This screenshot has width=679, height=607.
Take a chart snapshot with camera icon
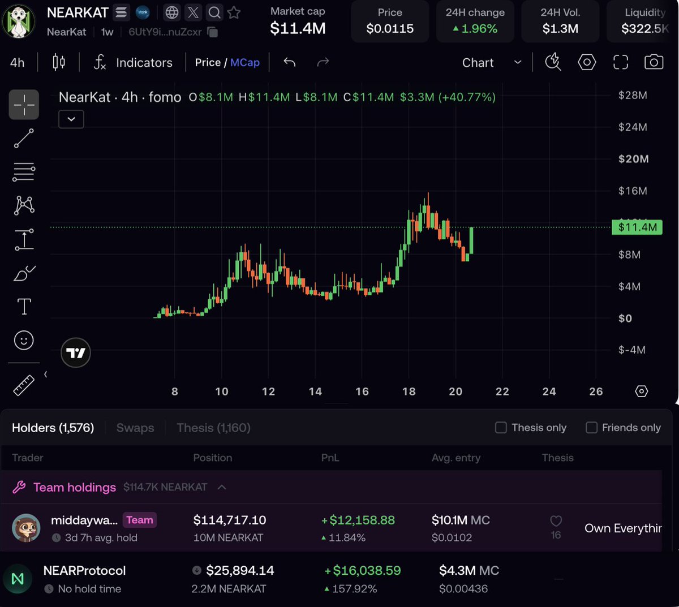pyautogui.click(x=654, y=62)
